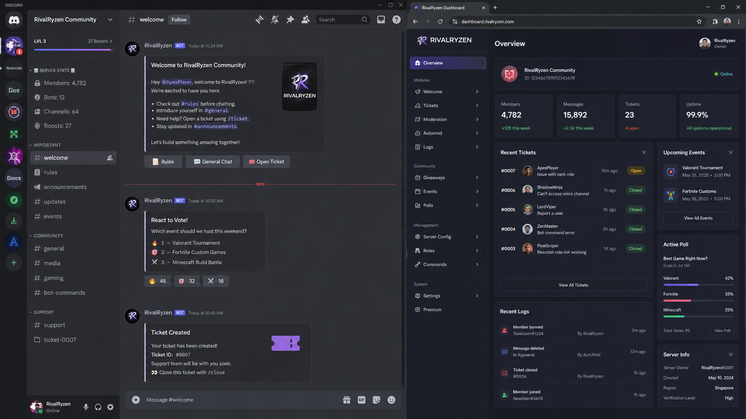Toggle member list icon in Discord header
This screenshot has width=746, height=419.
click(x=306, y=20)
